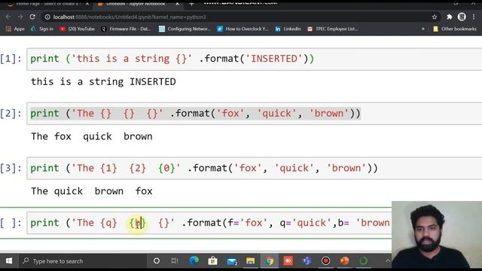Viewport: 482px width, 271px height.
Task: Click inside the active unexecuted code cell
Action: [209, 223]
